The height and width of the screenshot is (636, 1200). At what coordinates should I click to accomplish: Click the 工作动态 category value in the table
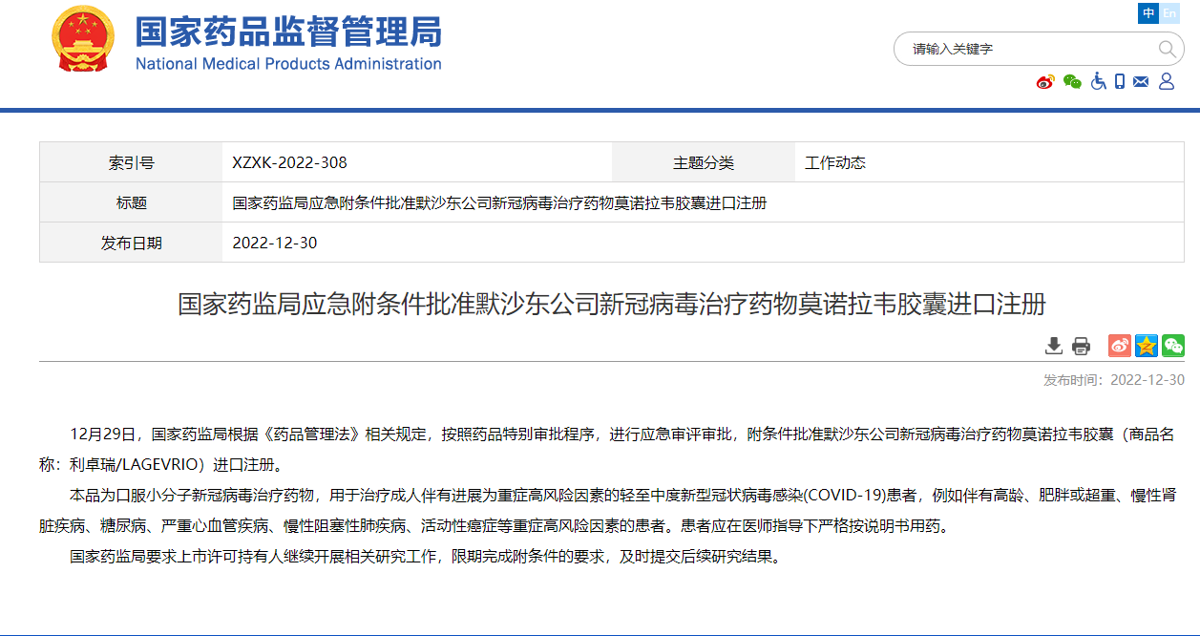835,163
